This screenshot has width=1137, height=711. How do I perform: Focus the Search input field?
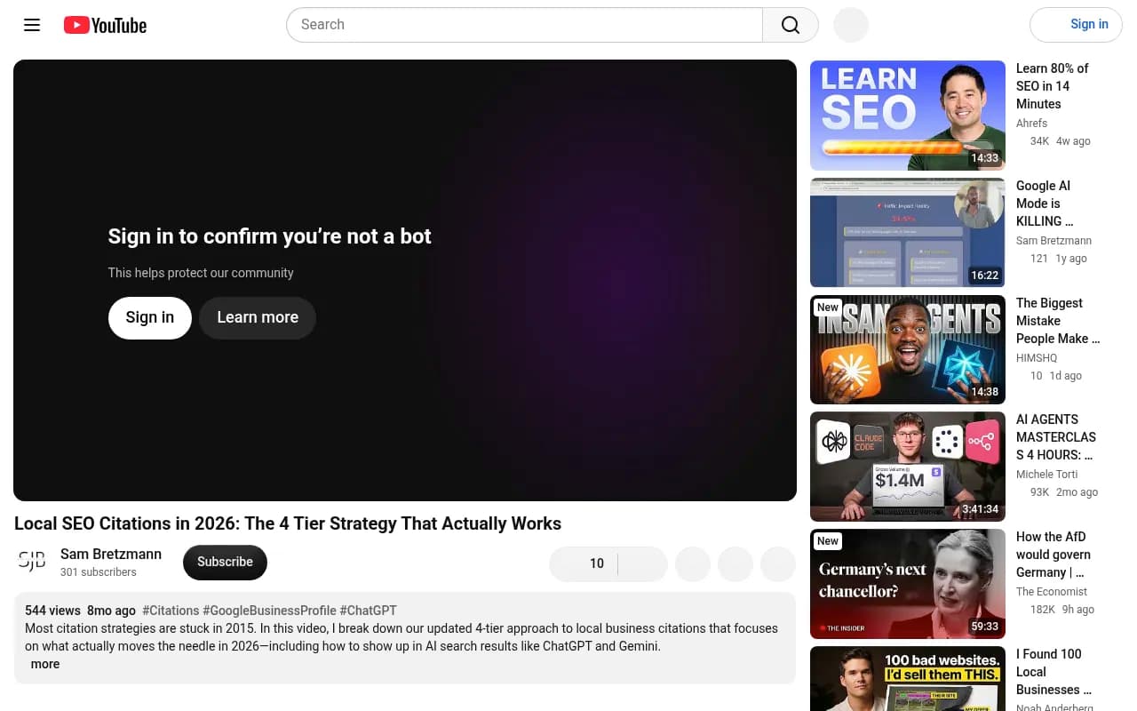pos(524,25)
